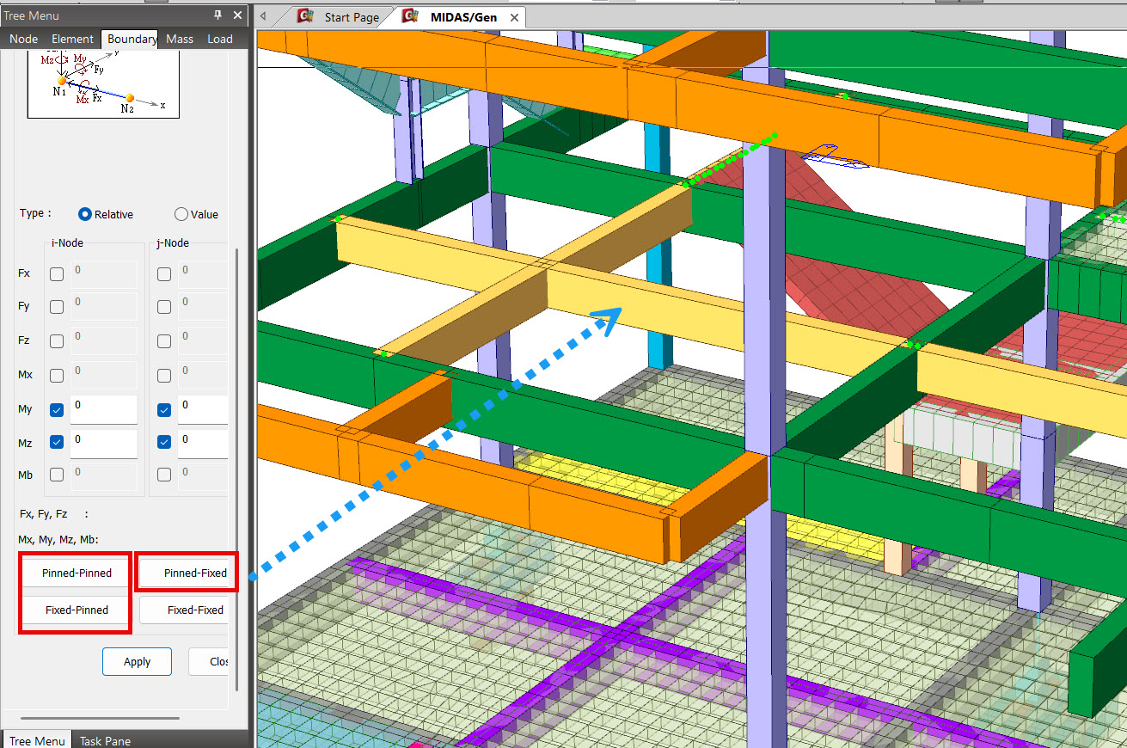Open the Element tab in Tree Menu
The height and width of the screenshot is (748, 1127).
pos(72,39)
